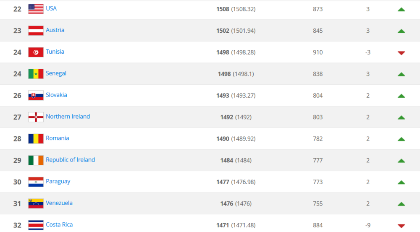Viewport: 420px width, 232px height.
Task: Click the Northern Ireland flag icon
Action: [36, 117]
